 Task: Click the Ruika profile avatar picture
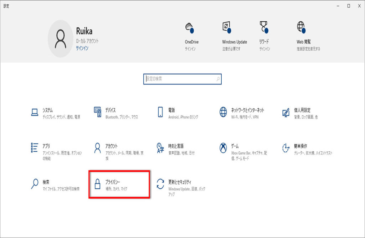[60, 39]
